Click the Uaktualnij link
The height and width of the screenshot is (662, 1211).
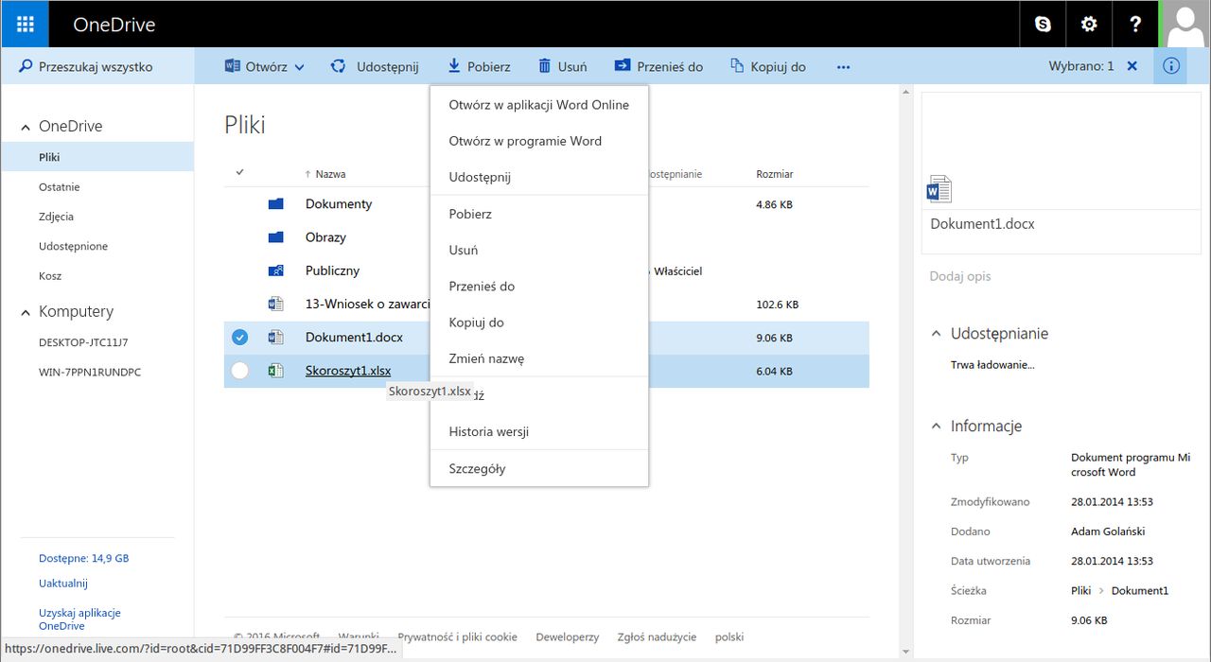(63, 584)
